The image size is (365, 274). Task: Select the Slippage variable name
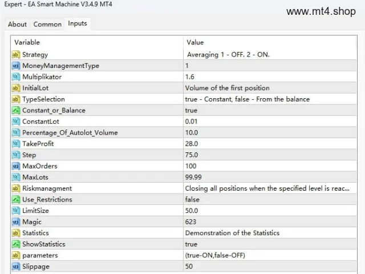click(36, 267)
